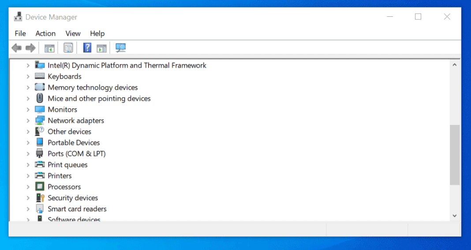Select the Network adapters label
This screenshot has width=471, height=250.
(x=76, y=121)
